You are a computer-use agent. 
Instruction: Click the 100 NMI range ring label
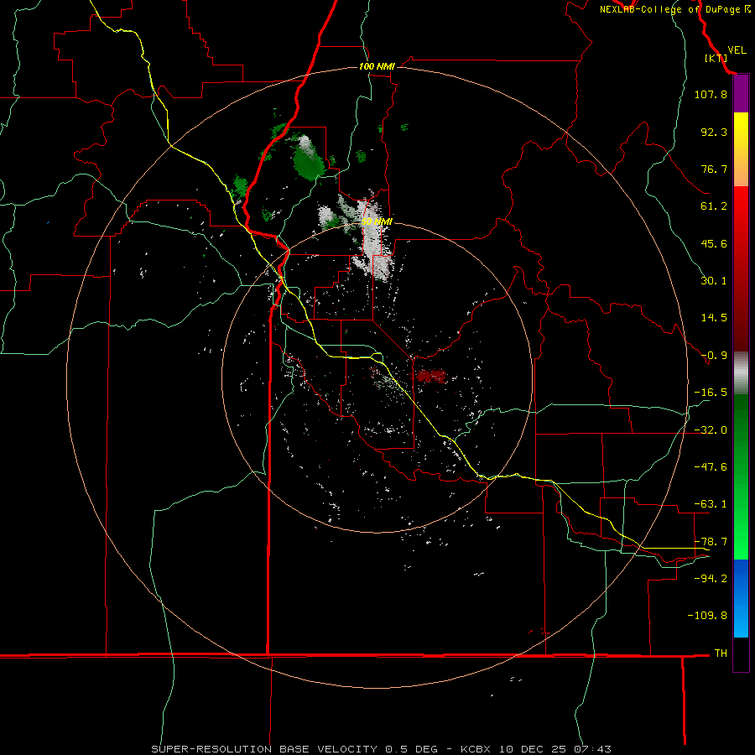[x=377, y=66]
